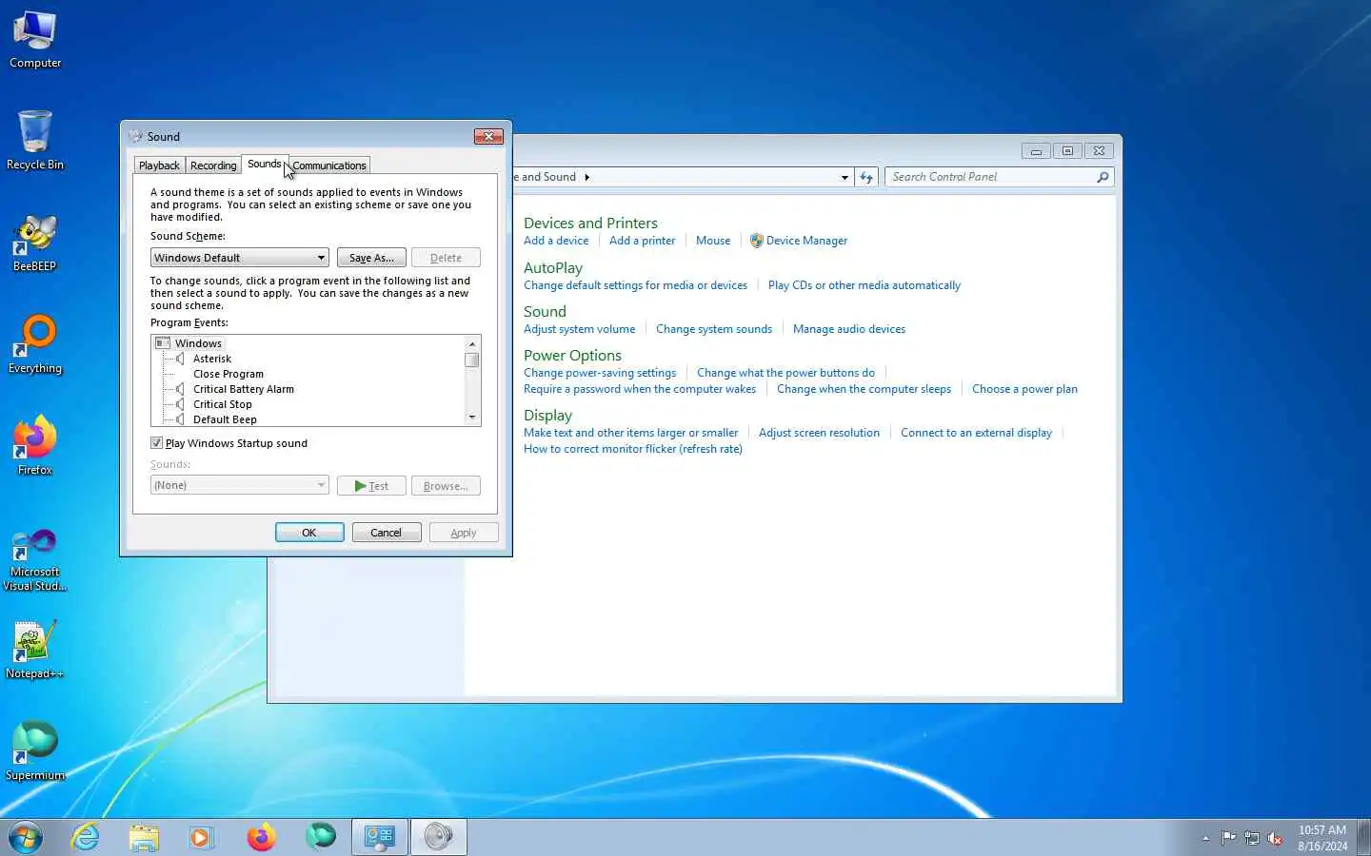1371x856 pixels.
Task: Open Add a device link
Action: [556, 241]
